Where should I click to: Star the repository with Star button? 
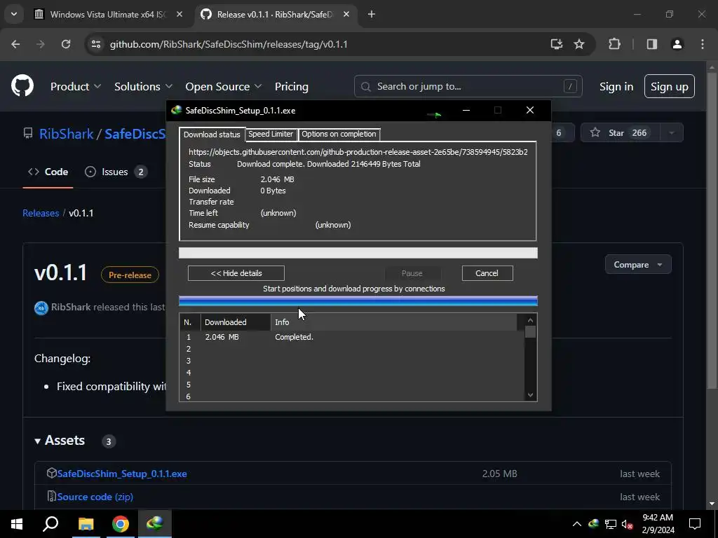(621, 132)
